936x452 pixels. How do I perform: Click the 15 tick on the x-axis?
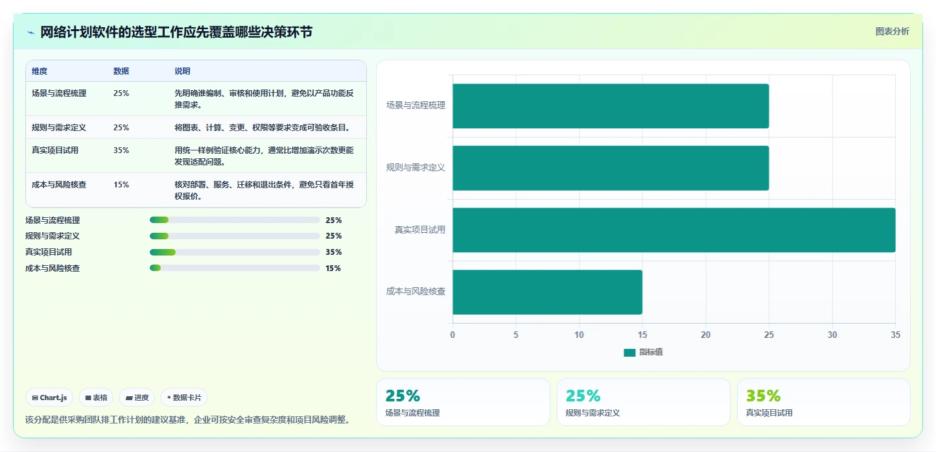(642, 335)
